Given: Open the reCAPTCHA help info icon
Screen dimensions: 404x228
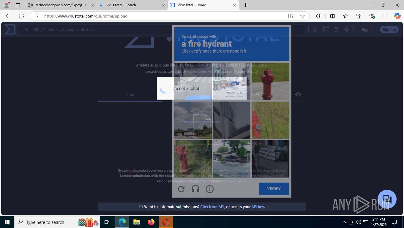Looking at the screenshot, I should tap(210, 189).
